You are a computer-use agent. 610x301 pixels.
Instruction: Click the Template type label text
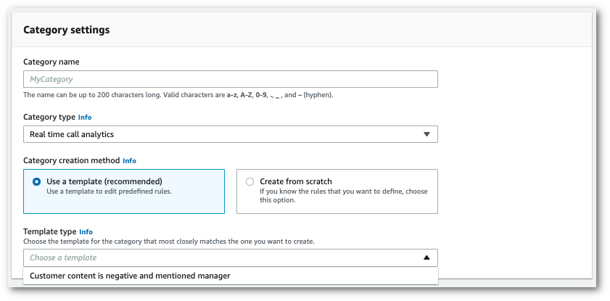49,231
